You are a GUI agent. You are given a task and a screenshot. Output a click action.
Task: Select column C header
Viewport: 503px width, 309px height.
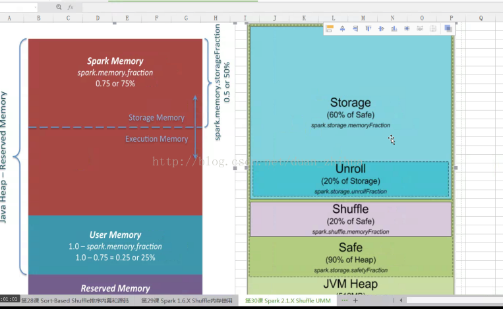(x=68, y=18)
